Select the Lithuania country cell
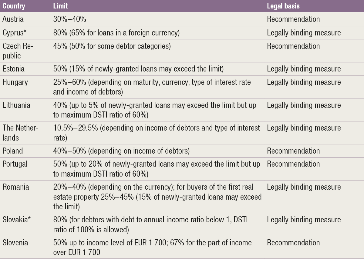Screen dimensions: 364x259 point(16,105)
